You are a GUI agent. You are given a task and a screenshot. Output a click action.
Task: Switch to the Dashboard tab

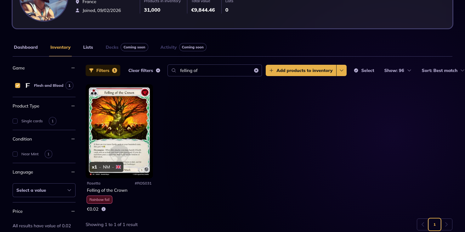26,47
